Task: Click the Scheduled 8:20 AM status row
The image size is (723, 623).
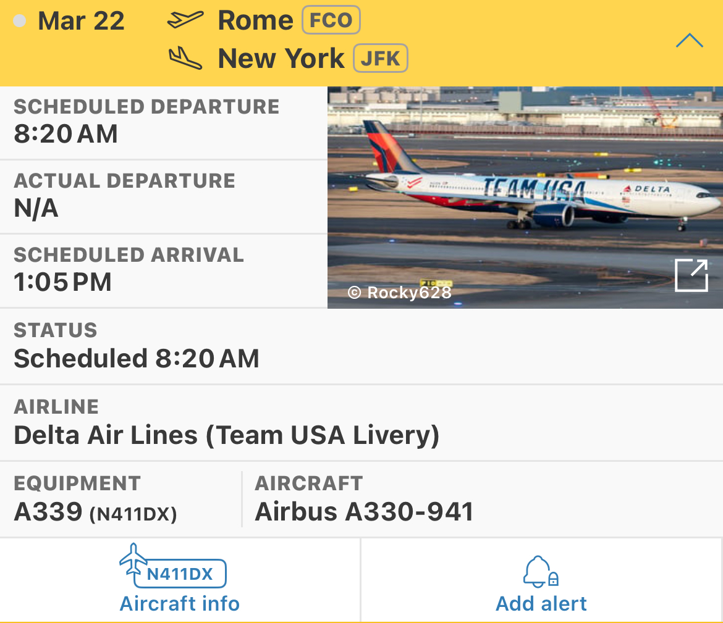Action: point(361,346)
